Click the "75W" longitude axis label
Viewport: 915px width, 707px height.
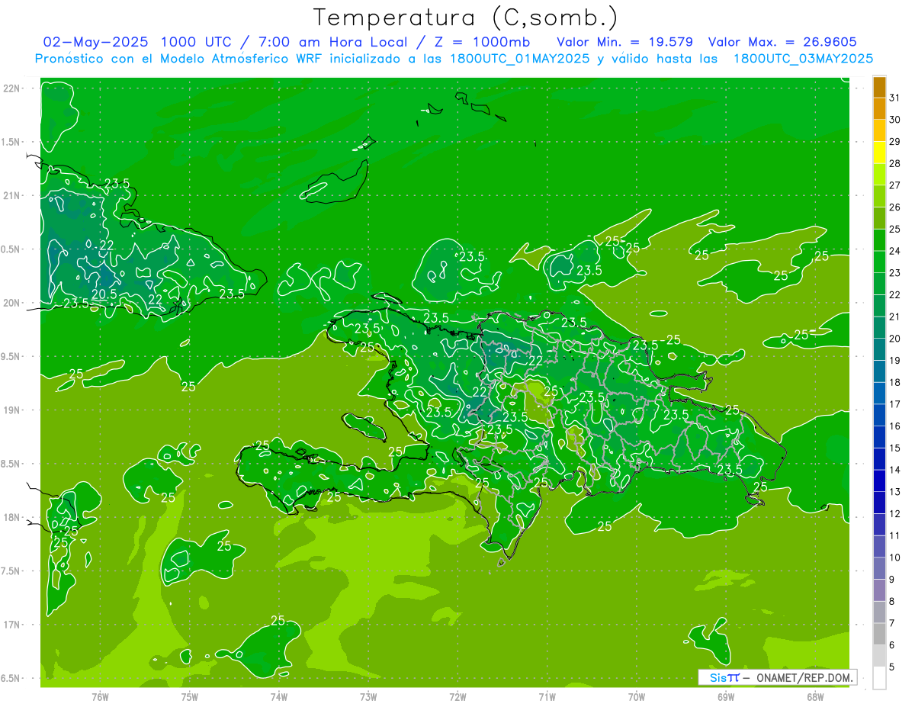coord(190,696)
